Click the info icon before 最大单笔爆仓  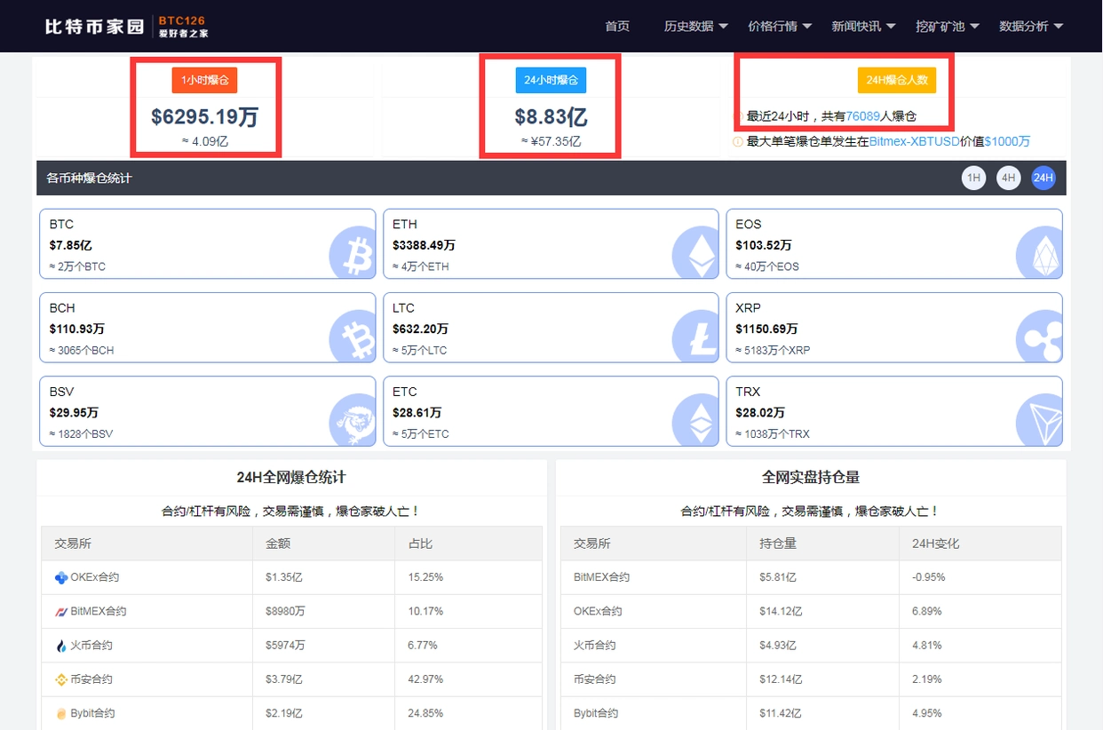click(737, 141)
